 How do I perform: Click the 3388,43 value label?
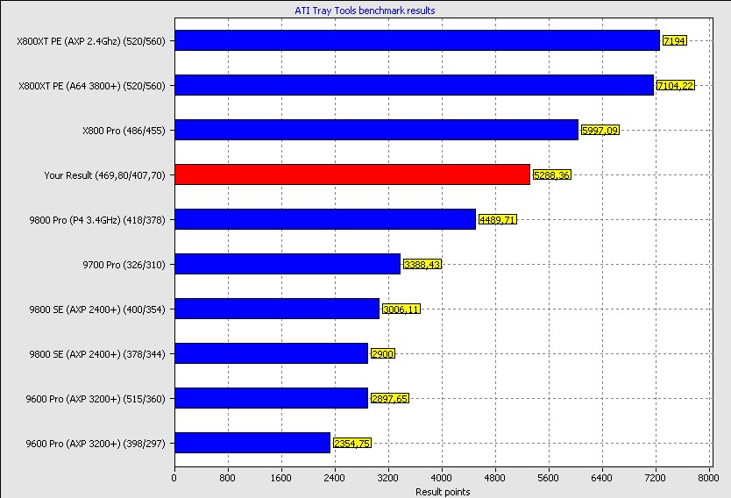click(x=422, y=265)
